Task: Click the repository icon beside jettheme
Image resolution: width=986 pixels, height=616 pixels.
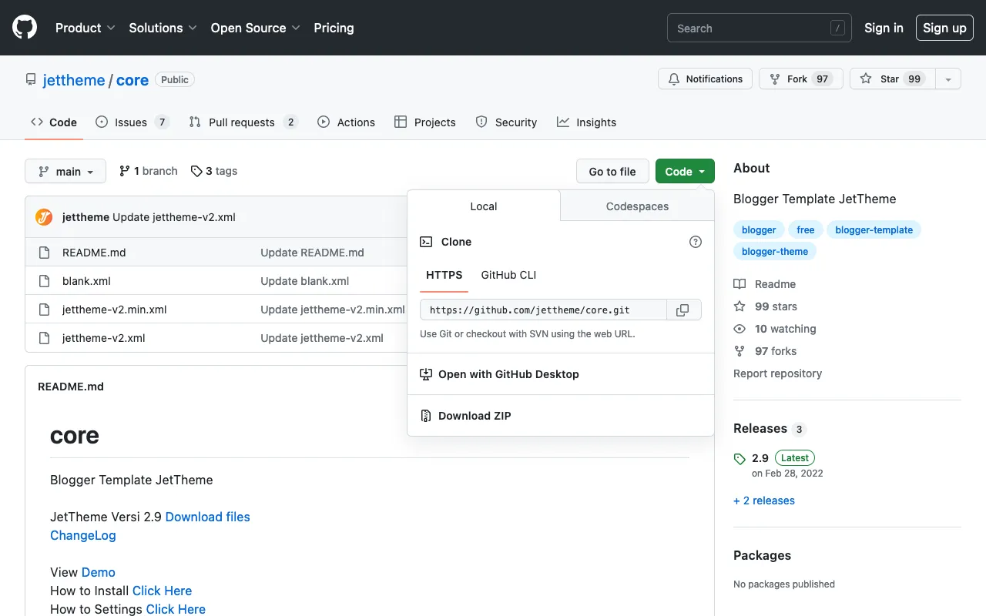Action: pyautogui.click(x=31, y=79)
